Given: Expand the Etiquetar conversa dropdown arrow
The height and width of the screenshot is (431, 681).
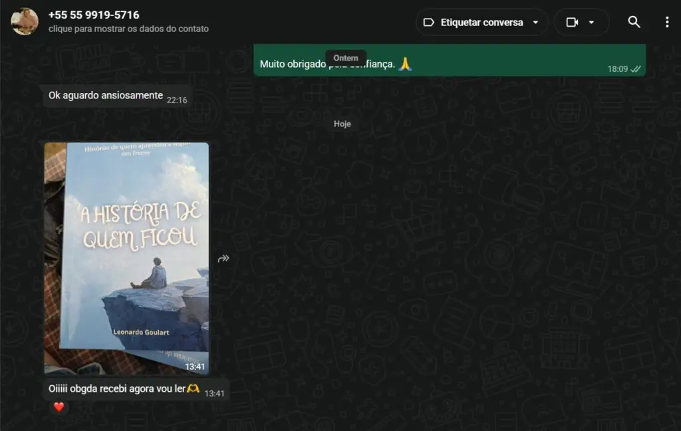Looking at the screenshot, I should point(535,22).
